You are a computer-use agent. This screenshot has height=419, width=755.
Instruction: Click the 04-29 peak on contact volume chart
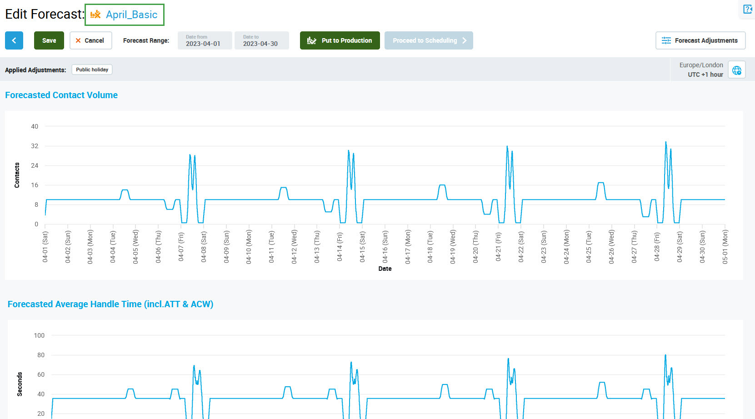[x=666, y=143]
